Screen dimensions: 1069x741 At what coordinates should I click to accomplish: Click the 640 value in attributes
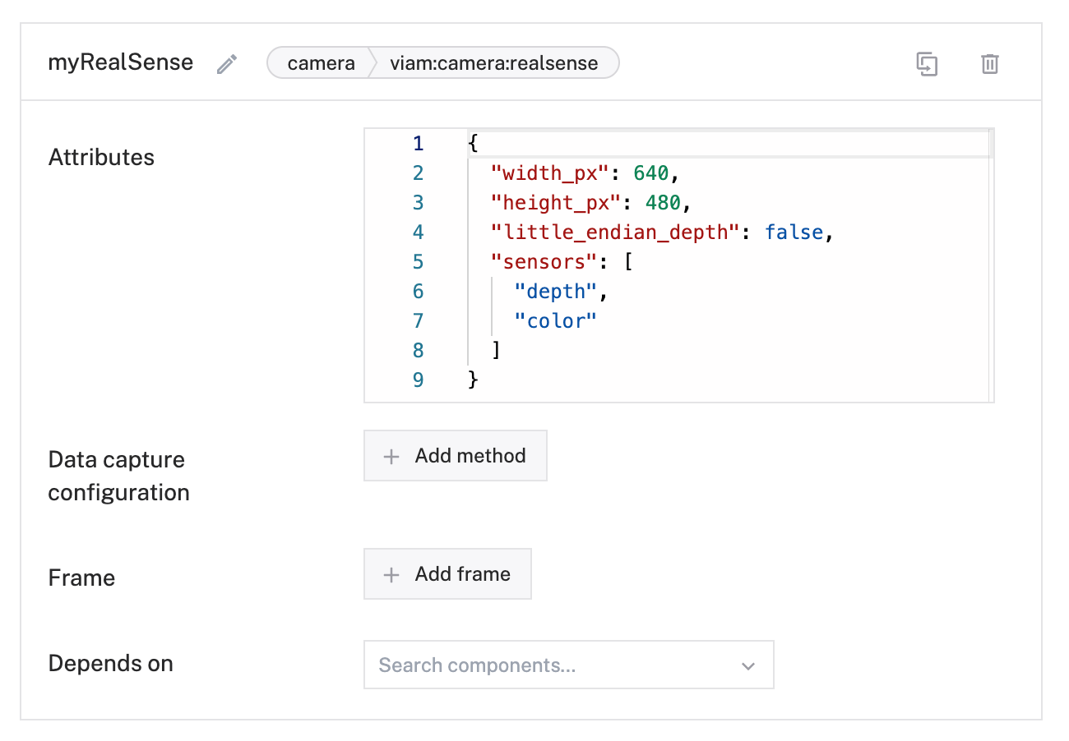point(652,173)
